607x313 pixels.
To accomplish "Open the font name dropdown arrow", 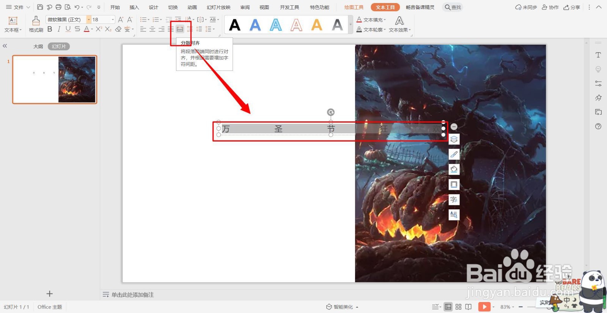I will 88,20.
